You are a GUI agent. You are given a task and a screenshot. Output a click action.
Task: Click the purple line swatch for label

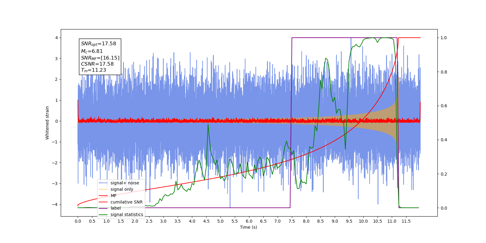coord(103,208)
